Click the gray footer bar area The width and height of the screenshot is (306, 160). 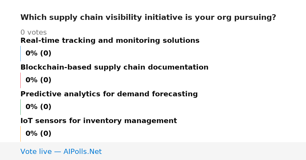[x=153, y=151]
